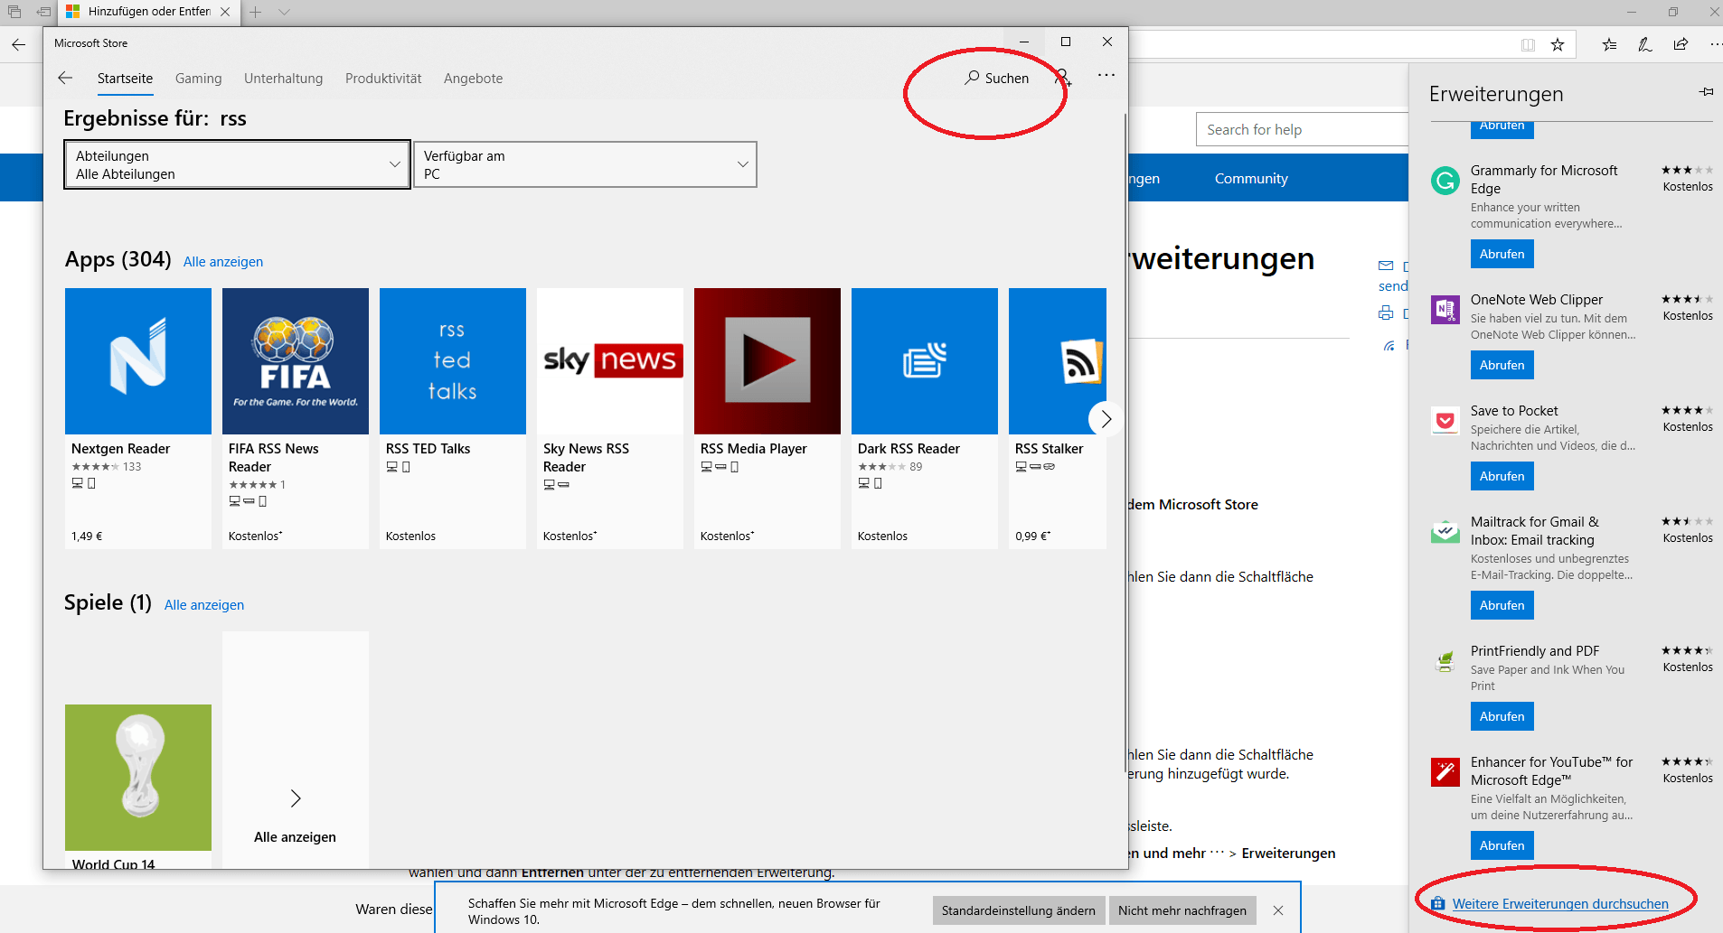Select the Angebote tab
This screenshot has height=933, width=1723.
click(x=473, y=79)
